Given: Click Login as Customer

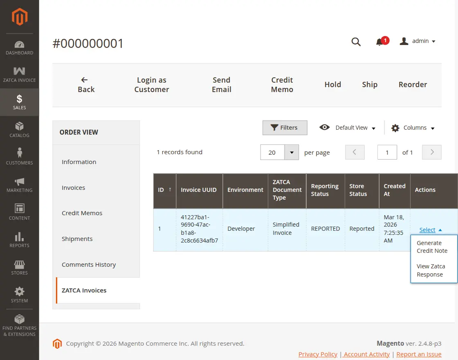Looking at the screenshot, I should [152, 85].
